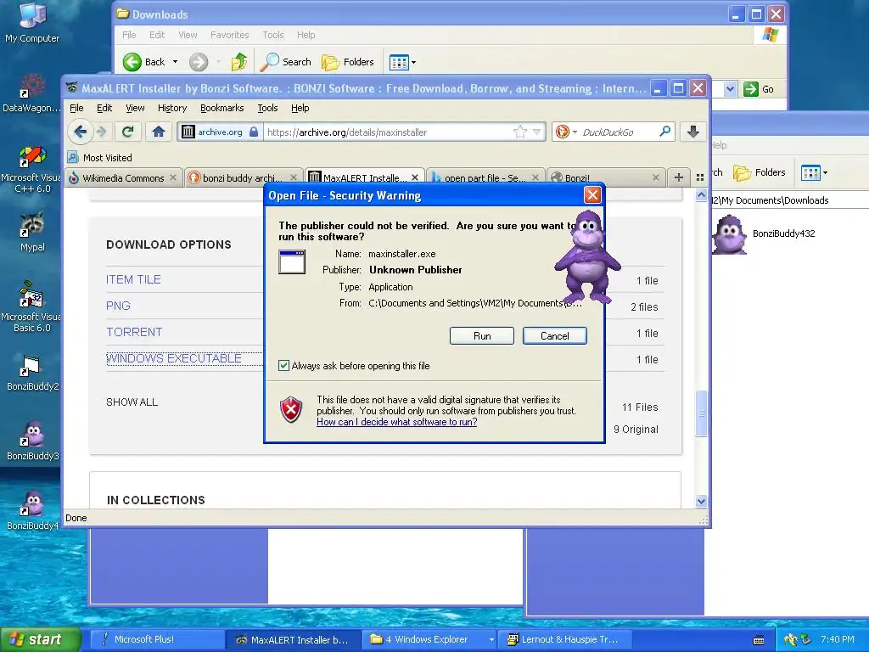This screenshot has height=652, width=869.
Task: Toggle Folders in right Explorer window
Action: (760, 172)
